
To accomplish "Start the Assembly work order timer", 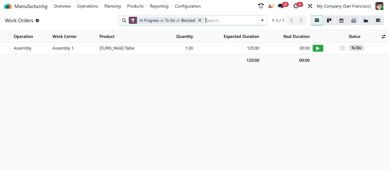I will tap(318, 48).
